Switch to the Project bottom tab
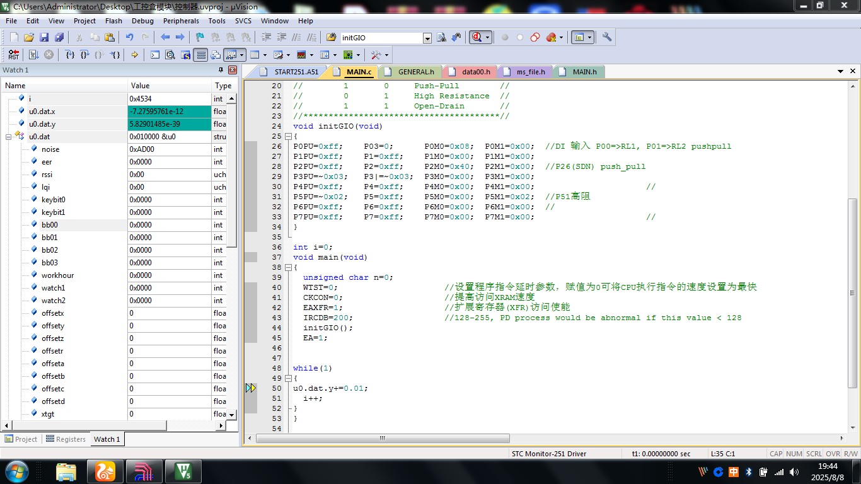861x484 pixels. [21, 439]
